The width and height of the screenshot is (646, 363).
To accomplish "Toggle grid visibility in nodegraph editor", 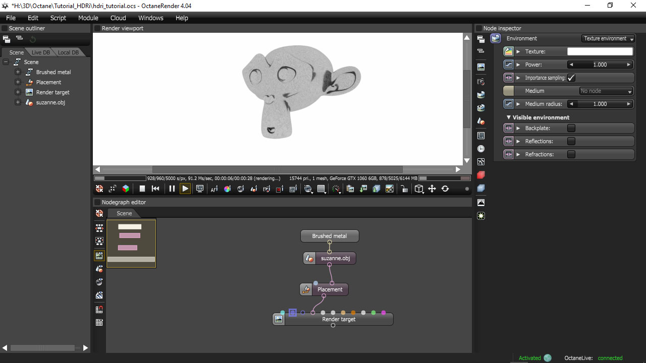I will pos(99,323).
